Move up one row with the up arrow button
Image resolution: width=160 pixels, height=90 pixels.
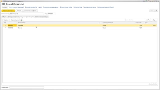[x=152, y=84]
